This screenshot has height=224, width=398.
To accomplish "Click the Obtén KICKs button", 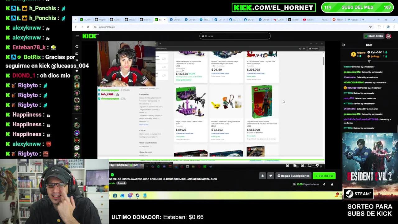I will 374,36.
